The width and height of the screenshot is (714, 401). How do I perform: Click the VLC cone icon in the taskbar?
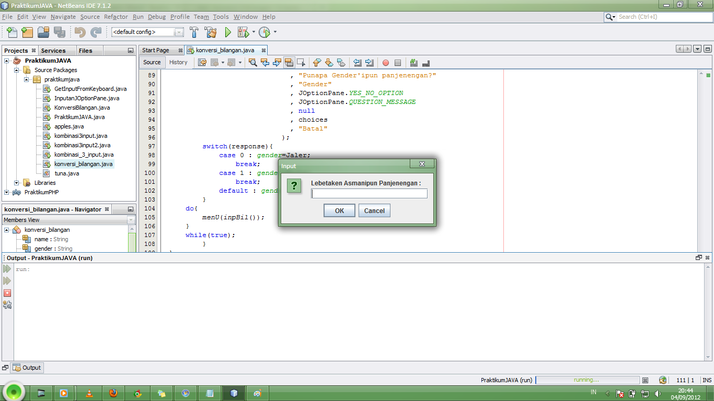tap(89, 393)
